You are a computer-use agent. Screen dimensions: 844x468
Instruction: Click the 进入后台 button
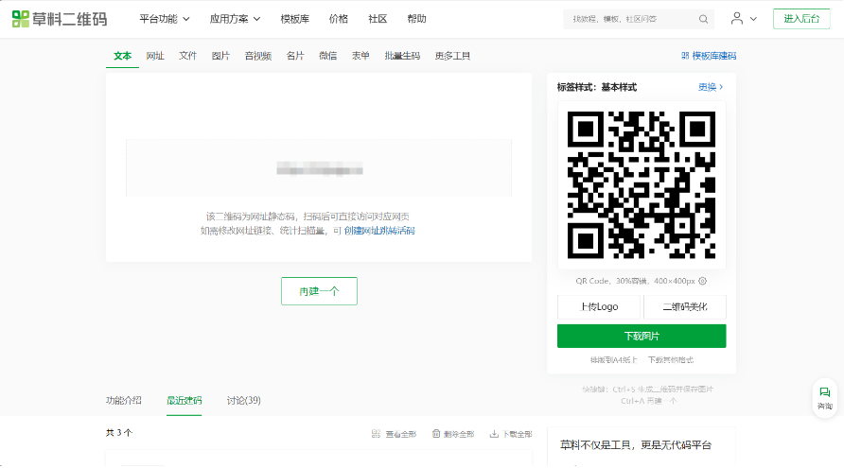tap(801, 19)
